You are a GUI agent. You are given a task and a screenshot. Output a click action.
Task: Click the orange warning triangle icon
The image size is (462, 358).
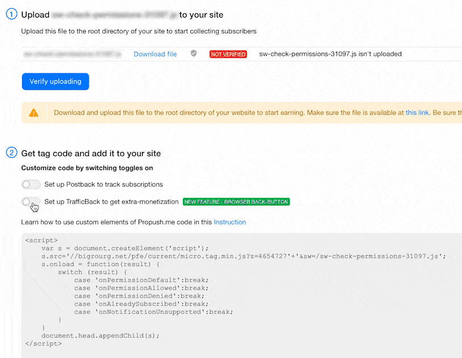(34, 113)
